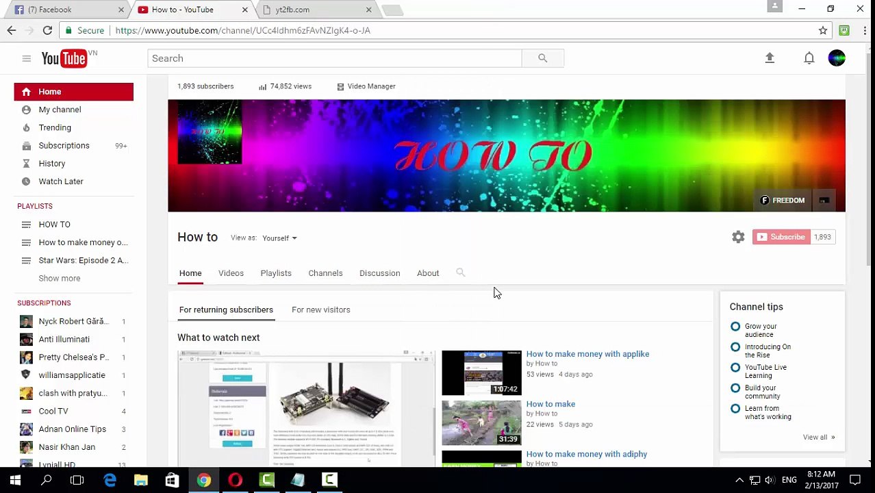Open a new browser tab
Viewport: 875px width, 493px height.
392,10
